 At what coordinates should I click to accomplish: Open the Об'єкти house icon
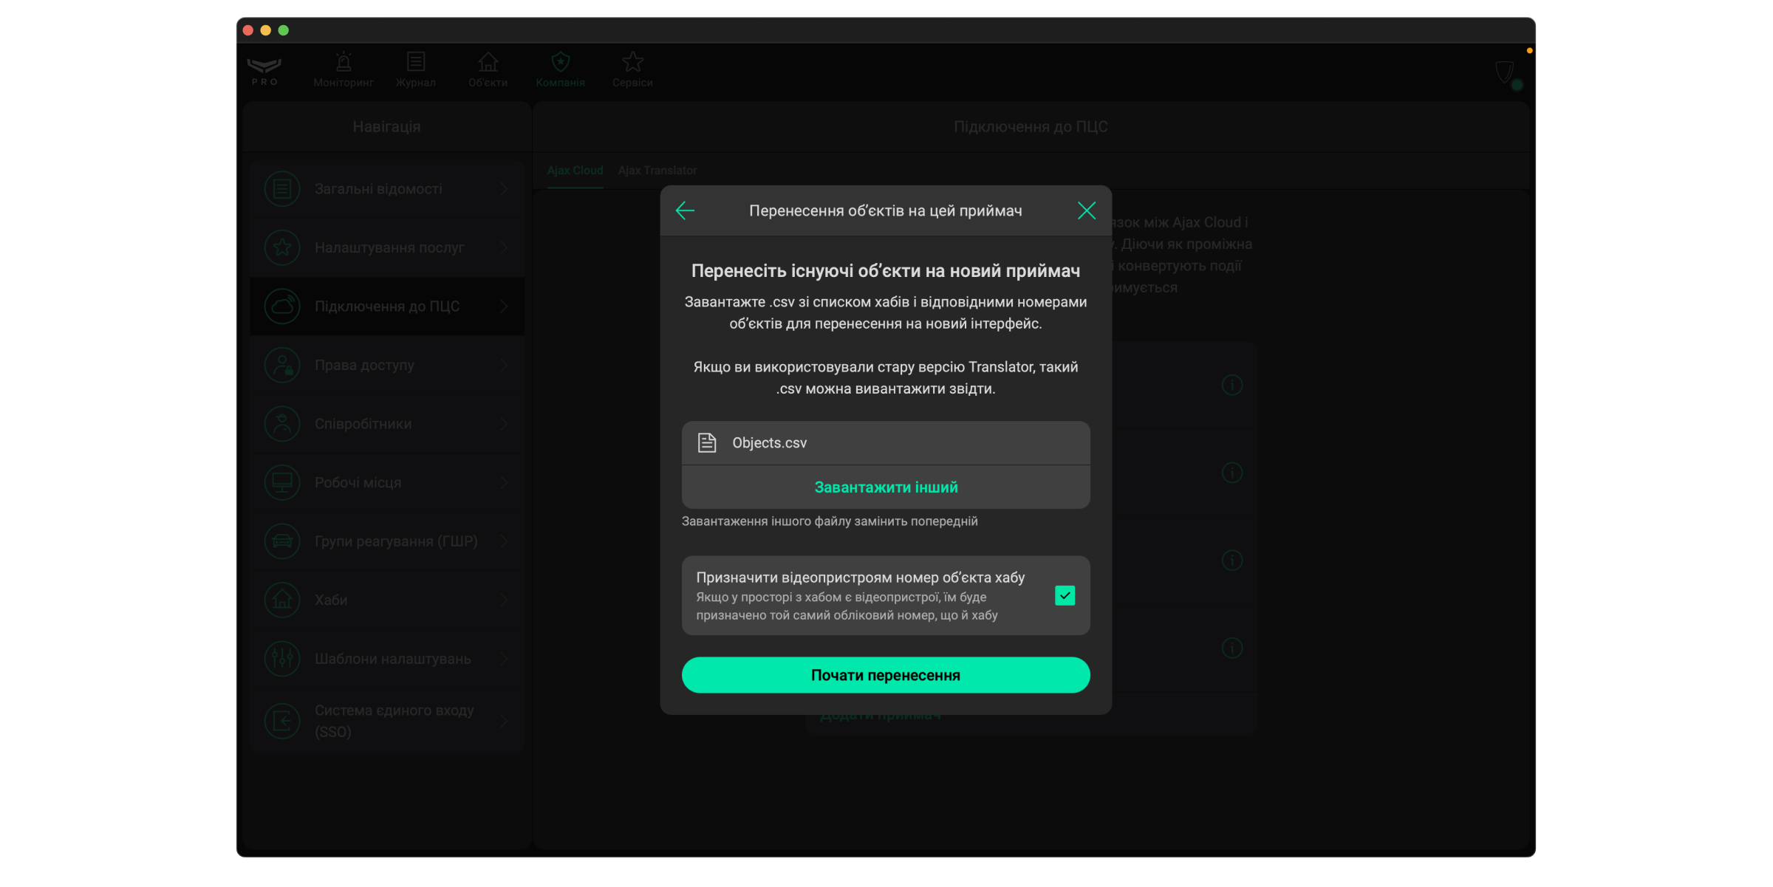click(488, 63)
